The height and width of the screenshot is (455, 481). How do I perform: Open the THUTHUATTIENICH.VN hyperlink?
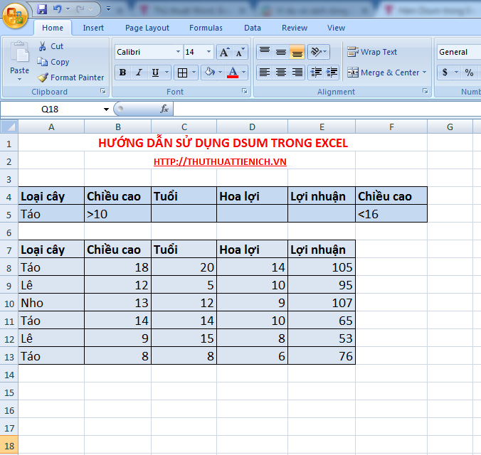click(220, 161)
